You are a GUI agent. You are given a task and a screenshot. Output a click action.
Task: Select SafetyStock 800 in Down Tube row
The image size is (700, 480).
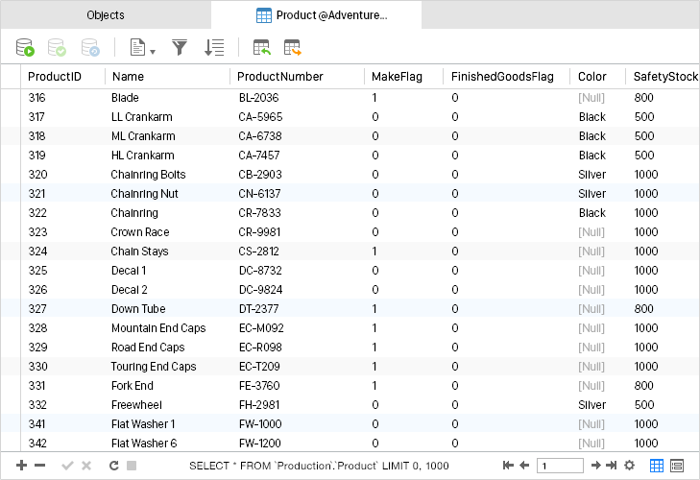tap(643, 309)
